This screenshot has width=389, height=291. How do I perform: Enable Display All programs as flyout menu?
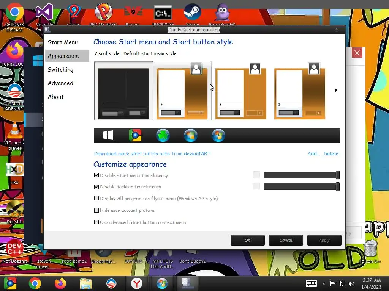pos(96,198)
